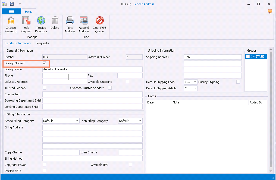Open the Loan Billing Category dropdown

click(x=140, y=121)
